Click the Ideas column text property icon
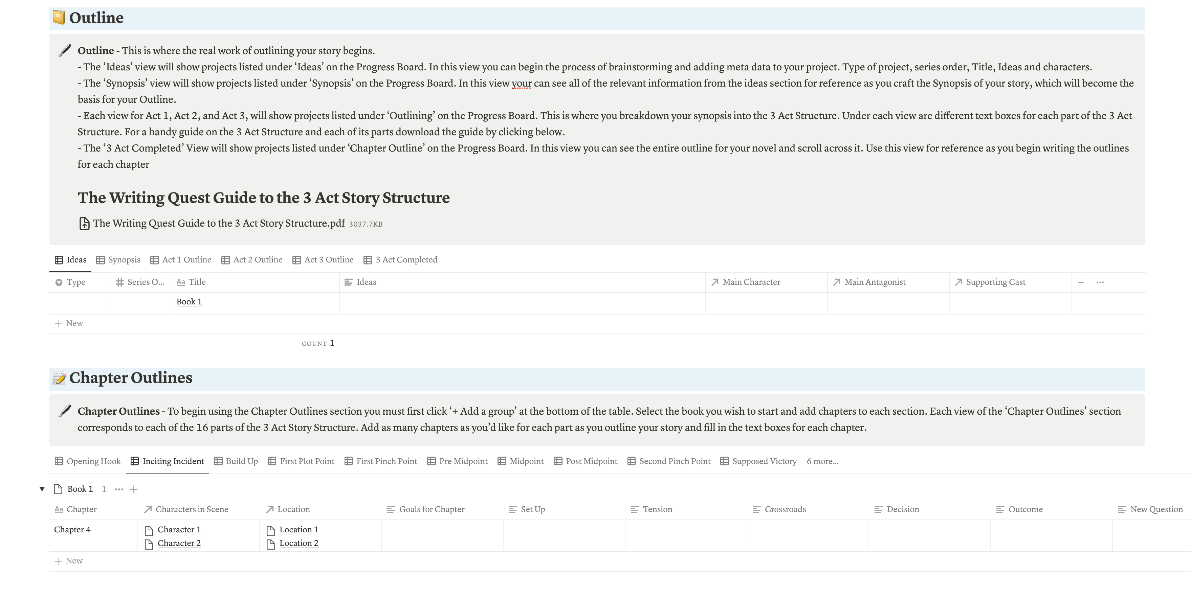1191x600 pixels. 348,282
